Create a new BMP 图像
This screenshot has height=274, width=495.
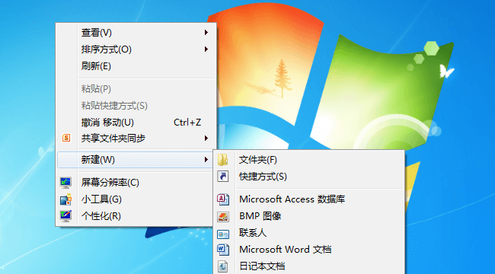309,216
